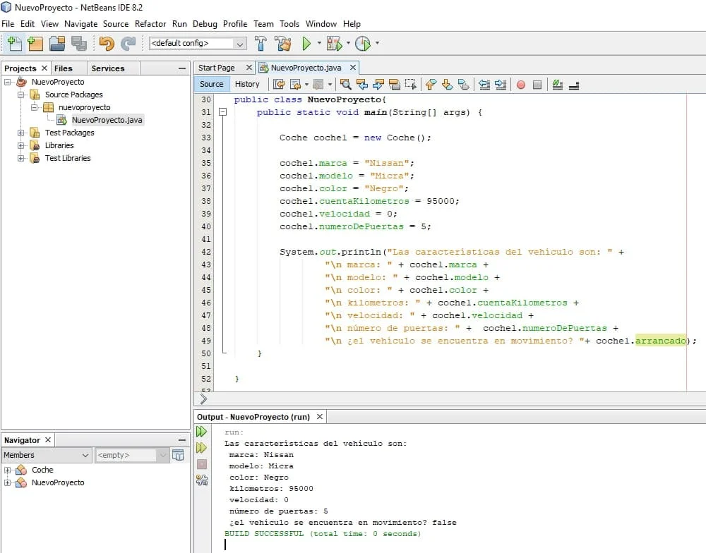Collapse main method fold marker at line 31
Screen dimensions: 706x553
(222, 112)
